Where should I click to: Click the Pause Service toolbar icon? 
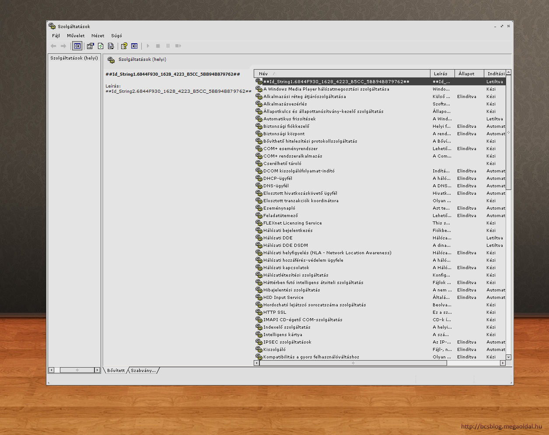pyautogui.click(x=168, y=46)
